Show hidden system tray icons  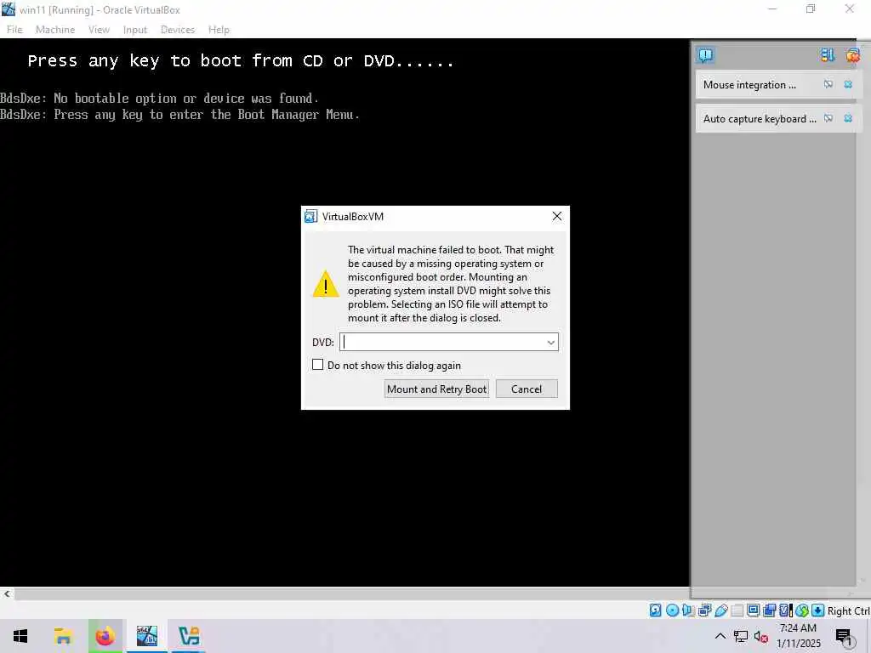(x=720, y=636)
